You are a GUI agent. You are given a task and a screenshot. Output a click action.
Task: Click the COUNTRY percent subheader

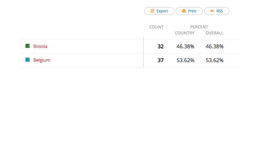tap(185, 33)
